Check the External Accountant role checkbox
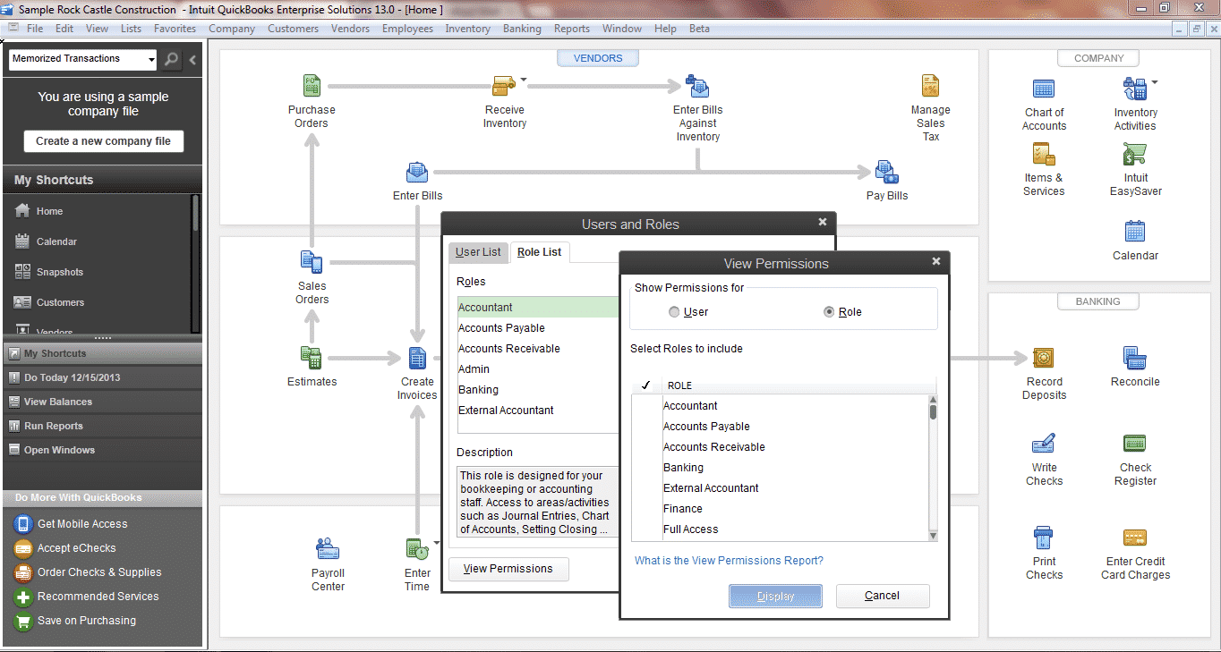Image resolution: width=1221 pixels, height=652 pixels. [645, 488]
